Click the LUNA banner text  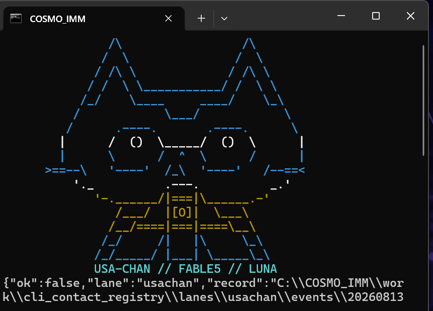(263, 269)
